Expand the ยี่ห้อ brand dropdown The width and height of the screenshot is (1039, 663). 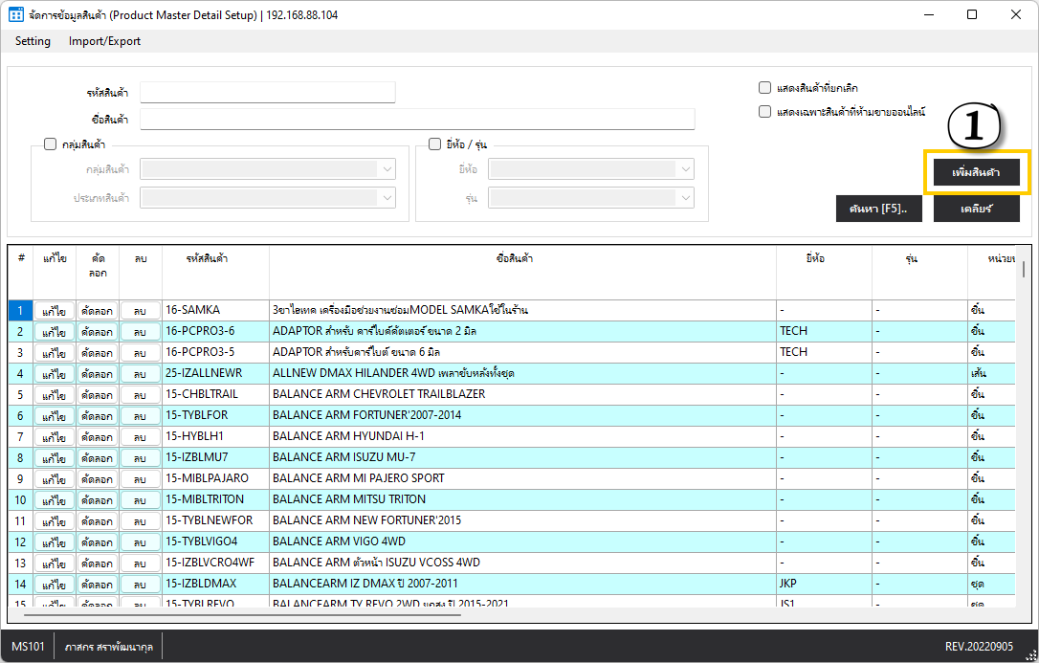(591, 169)
